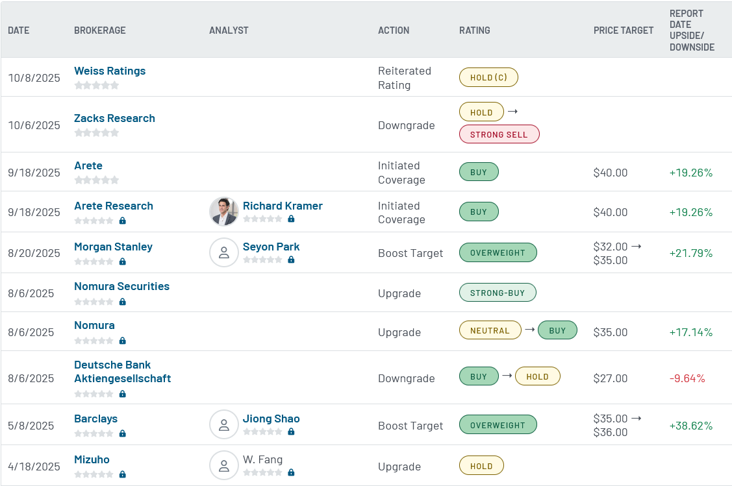Screen dimensions: 732x486
Task: Click the ANALYST column header
Action: 229,30
